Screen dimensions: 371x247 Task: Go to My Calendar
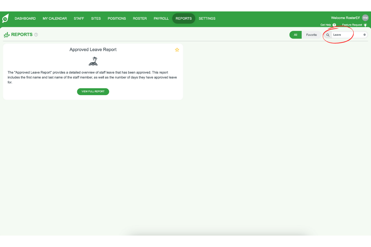pyautogui.click(x=55, y=19)
